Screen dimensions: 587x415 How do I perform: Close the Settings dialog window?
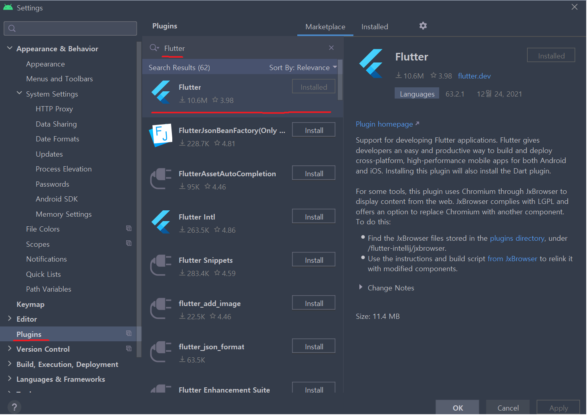point(575,7)
